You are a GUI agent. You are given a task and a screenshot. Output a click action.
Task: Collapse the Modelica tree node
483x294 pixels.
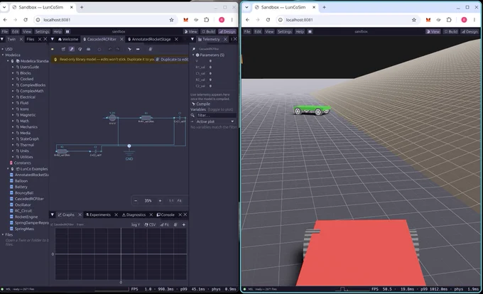[x=3, y=55]
